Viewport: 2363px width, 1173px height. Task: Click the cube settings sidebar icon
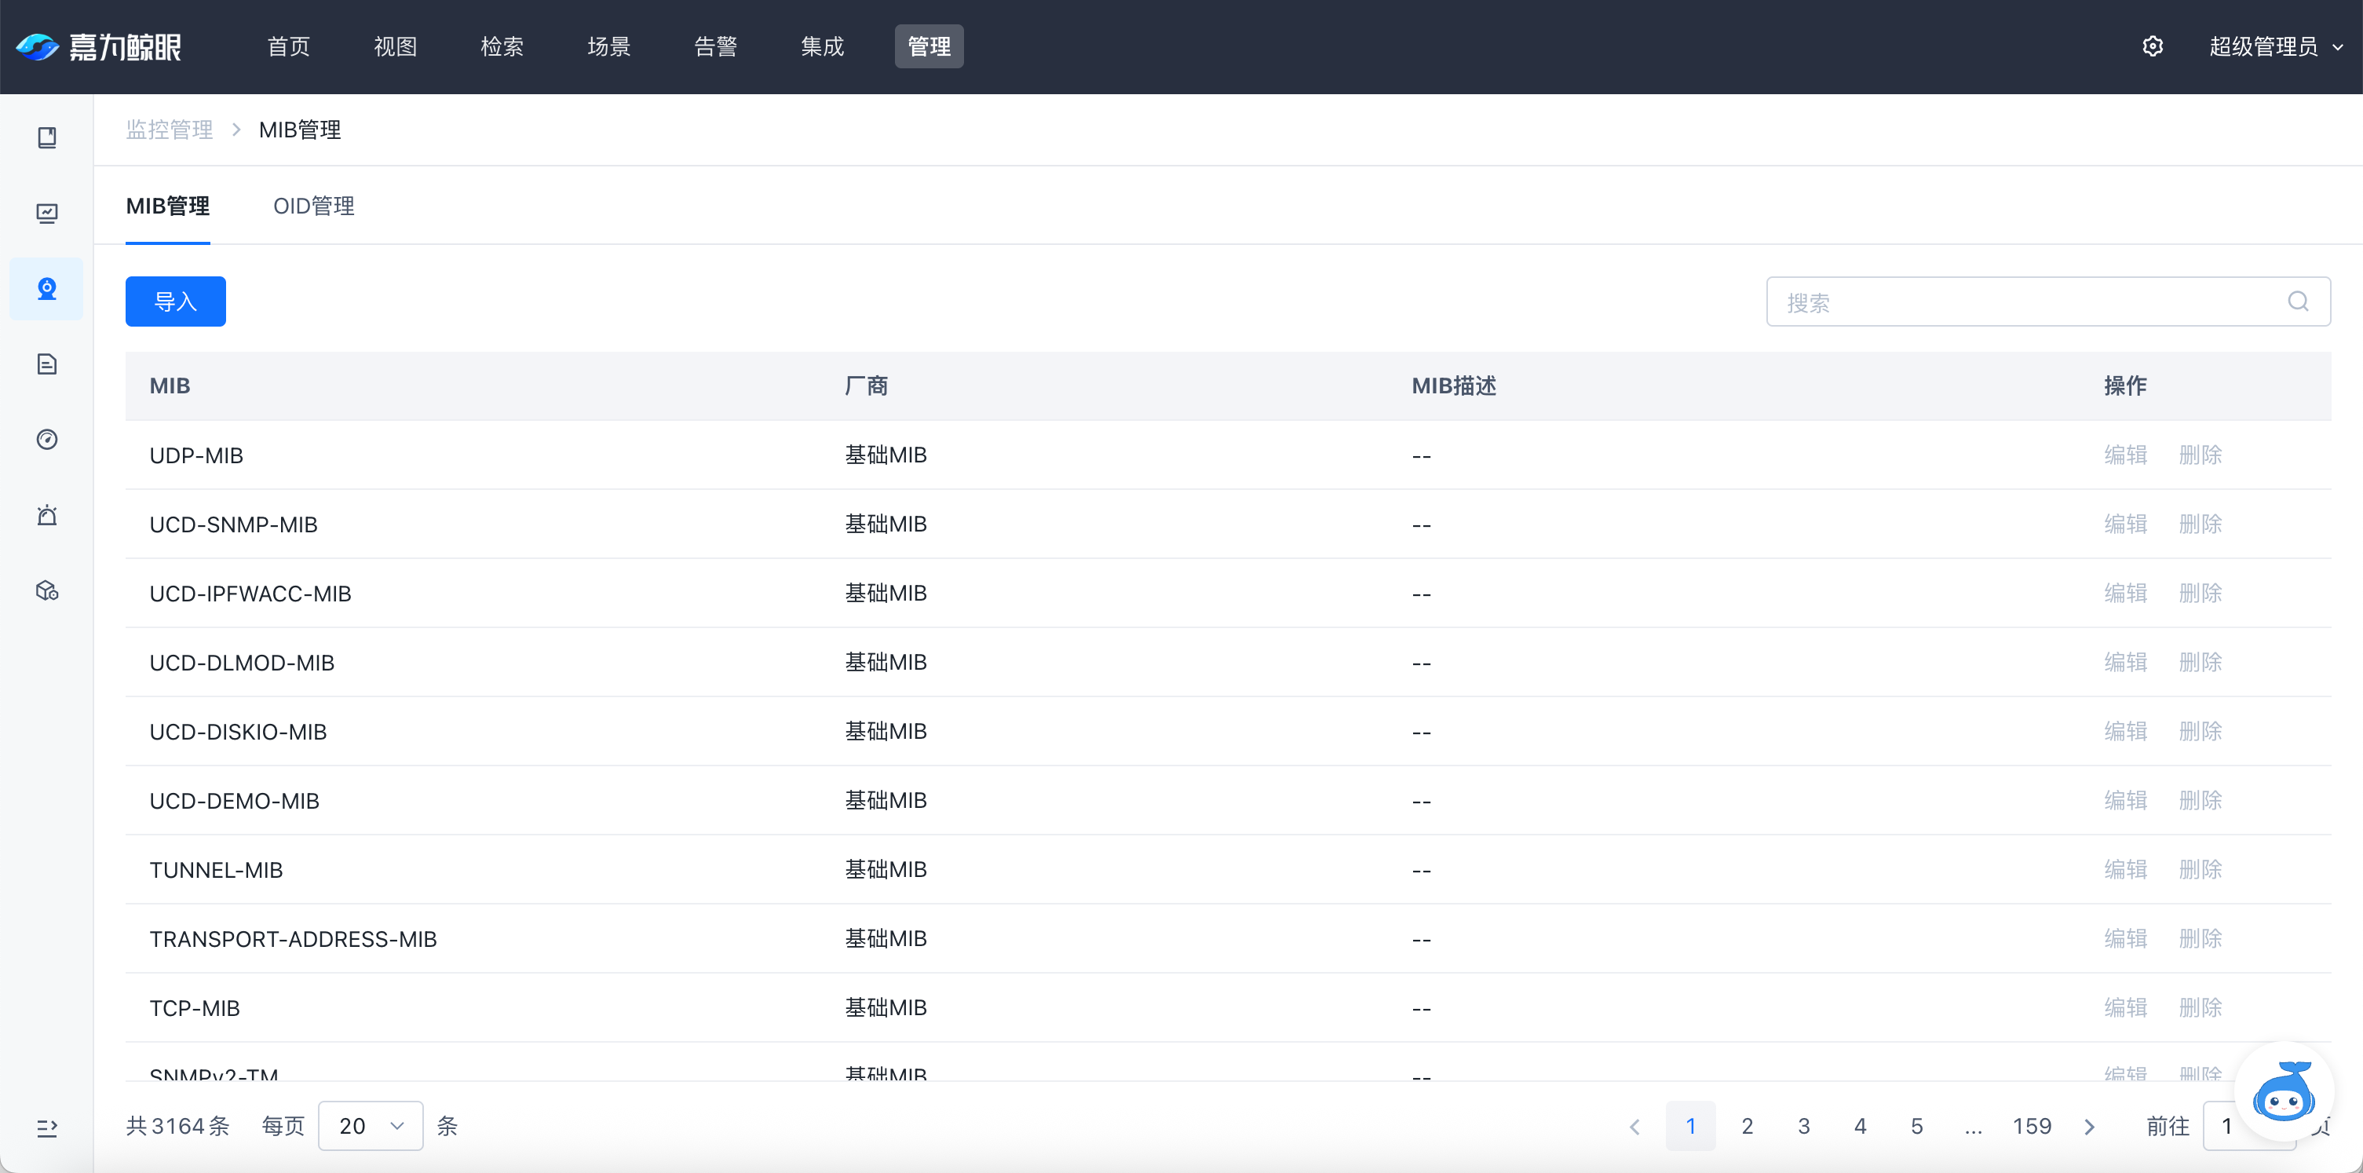tap(47, 590)
